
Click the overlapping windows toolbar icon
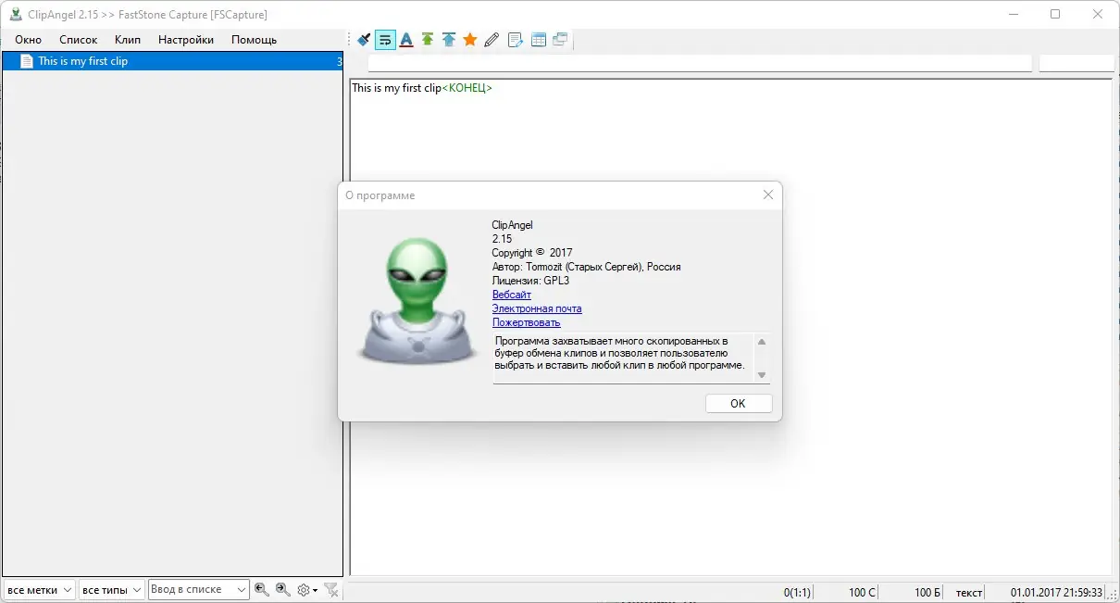tap(560, 40)
